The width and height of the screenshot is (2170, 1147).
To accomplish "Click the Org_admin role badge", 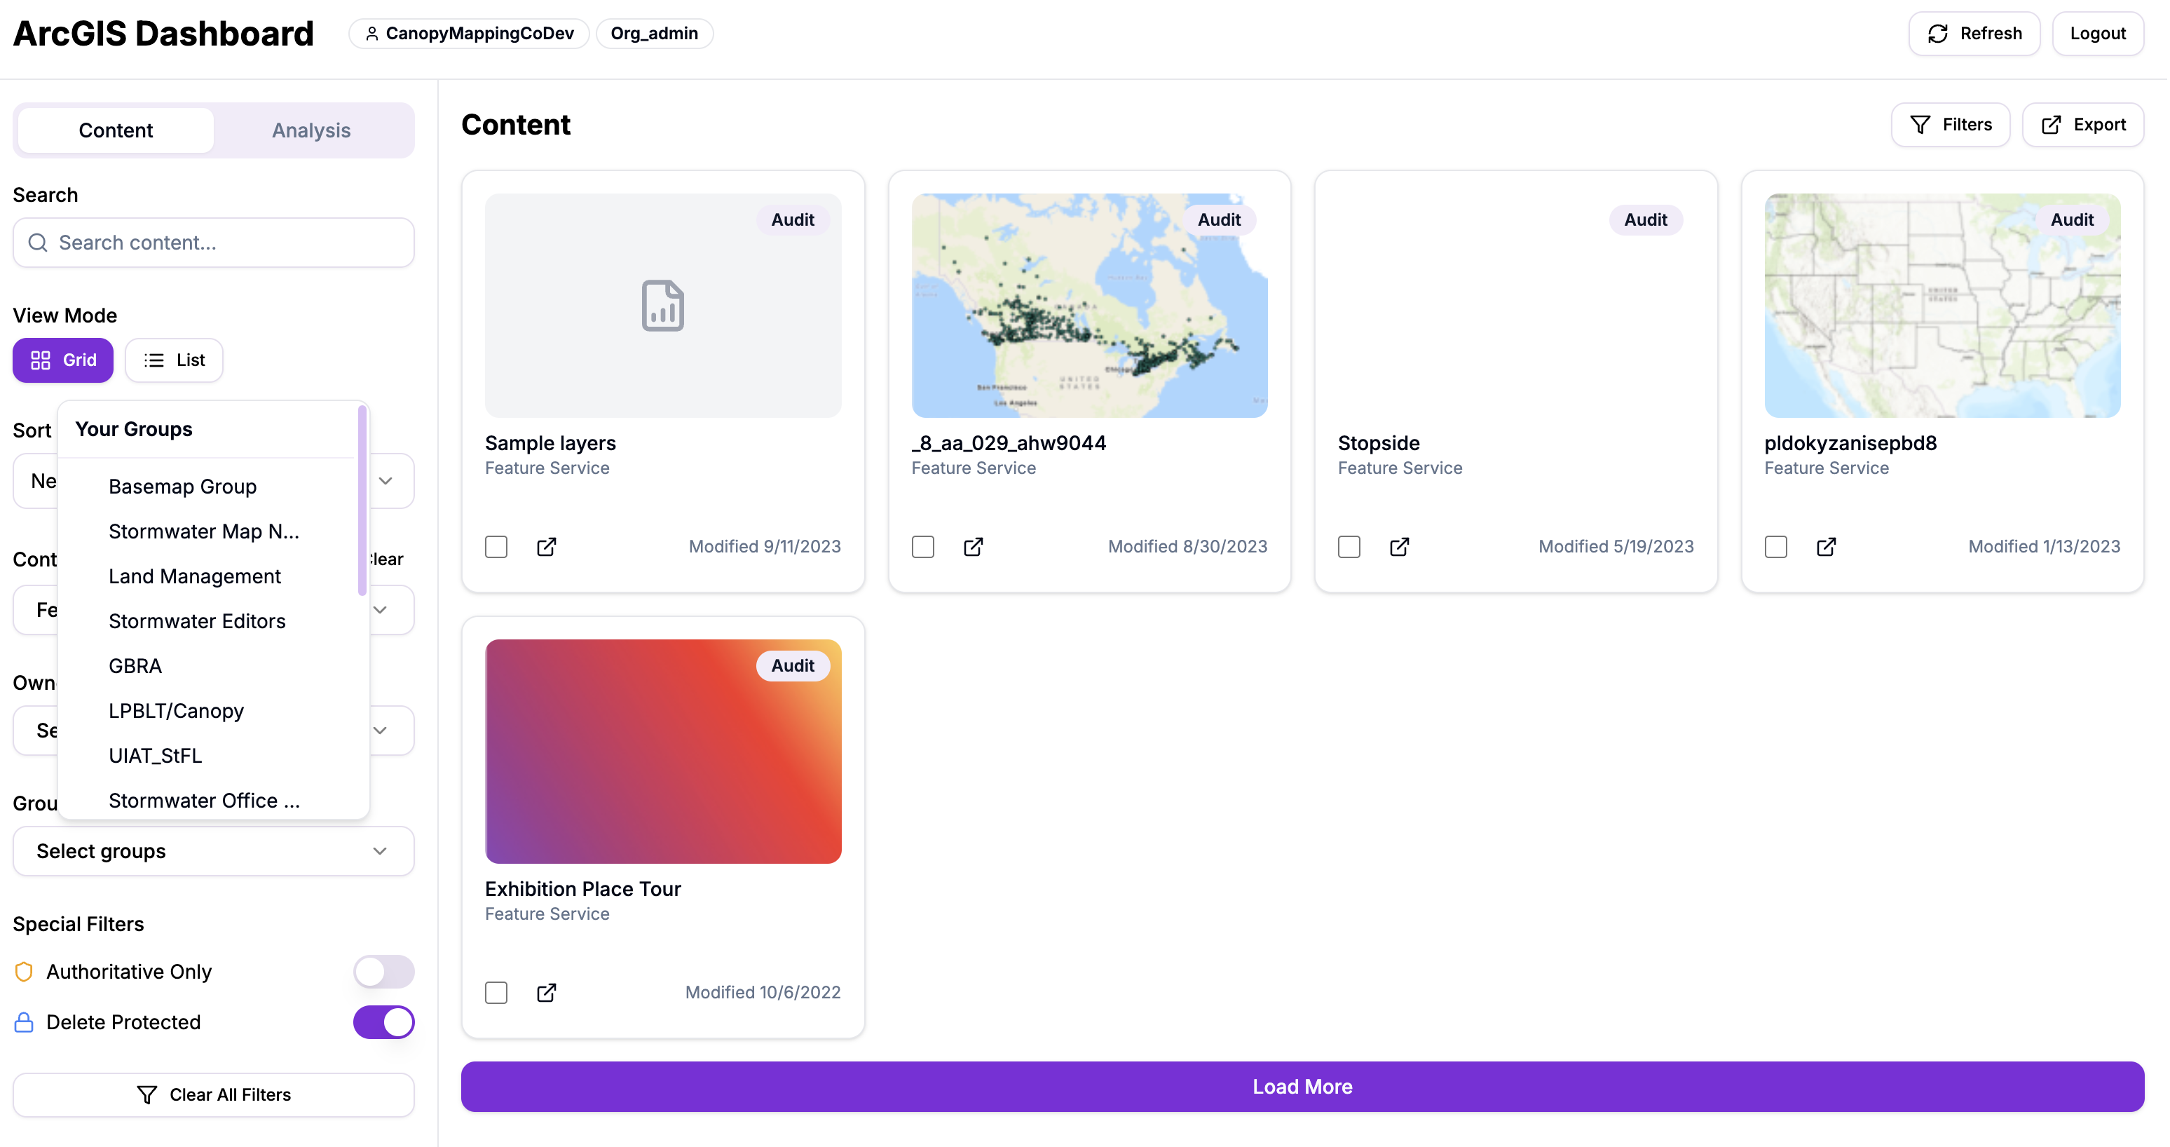I will pyautogui.click(x=655, y=34).
